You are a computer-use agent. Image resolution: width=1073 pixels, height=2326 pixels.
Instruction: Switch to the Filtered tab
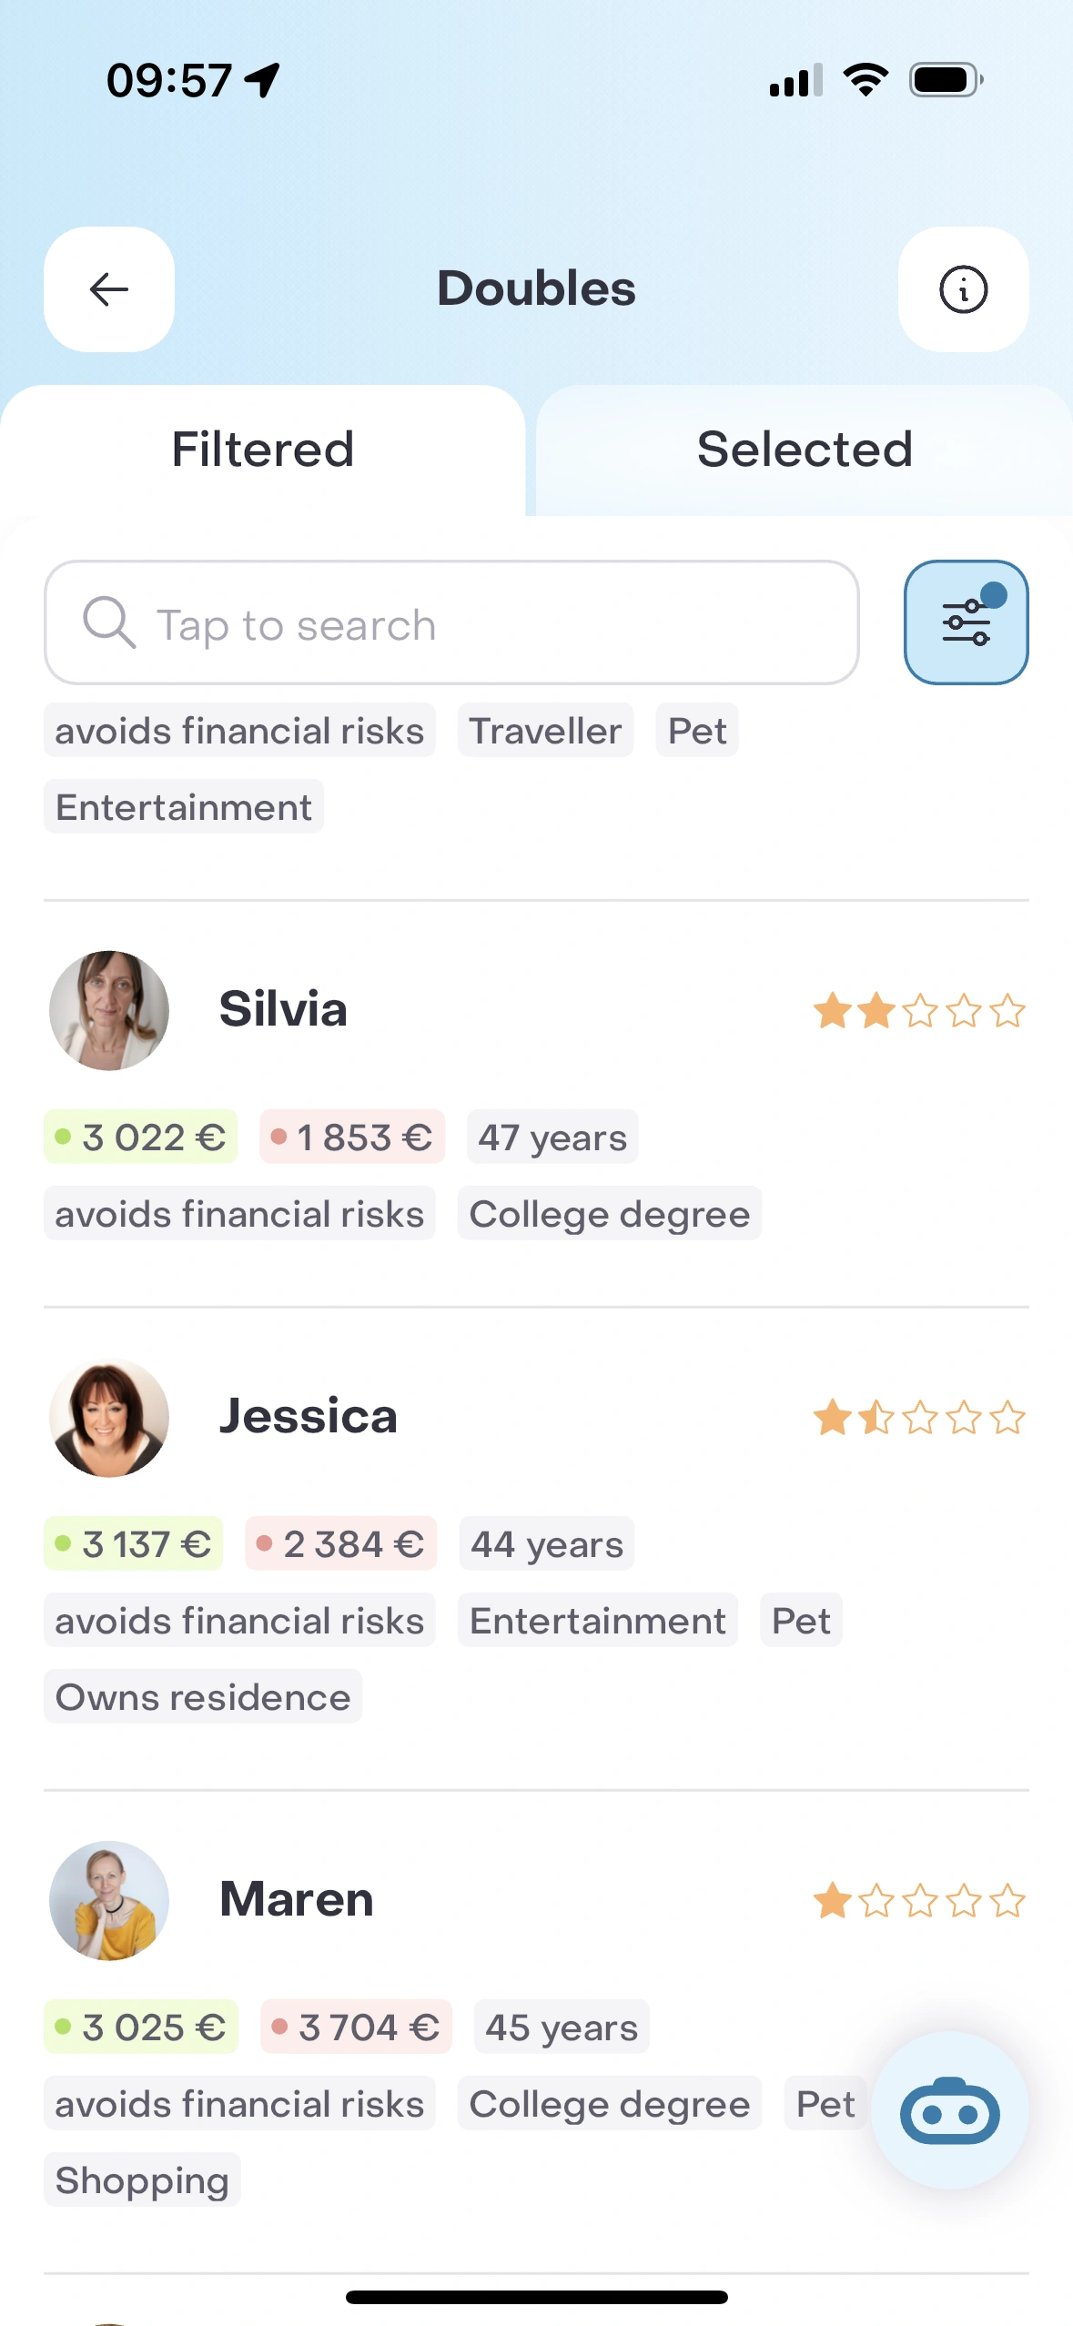(263, 450)
